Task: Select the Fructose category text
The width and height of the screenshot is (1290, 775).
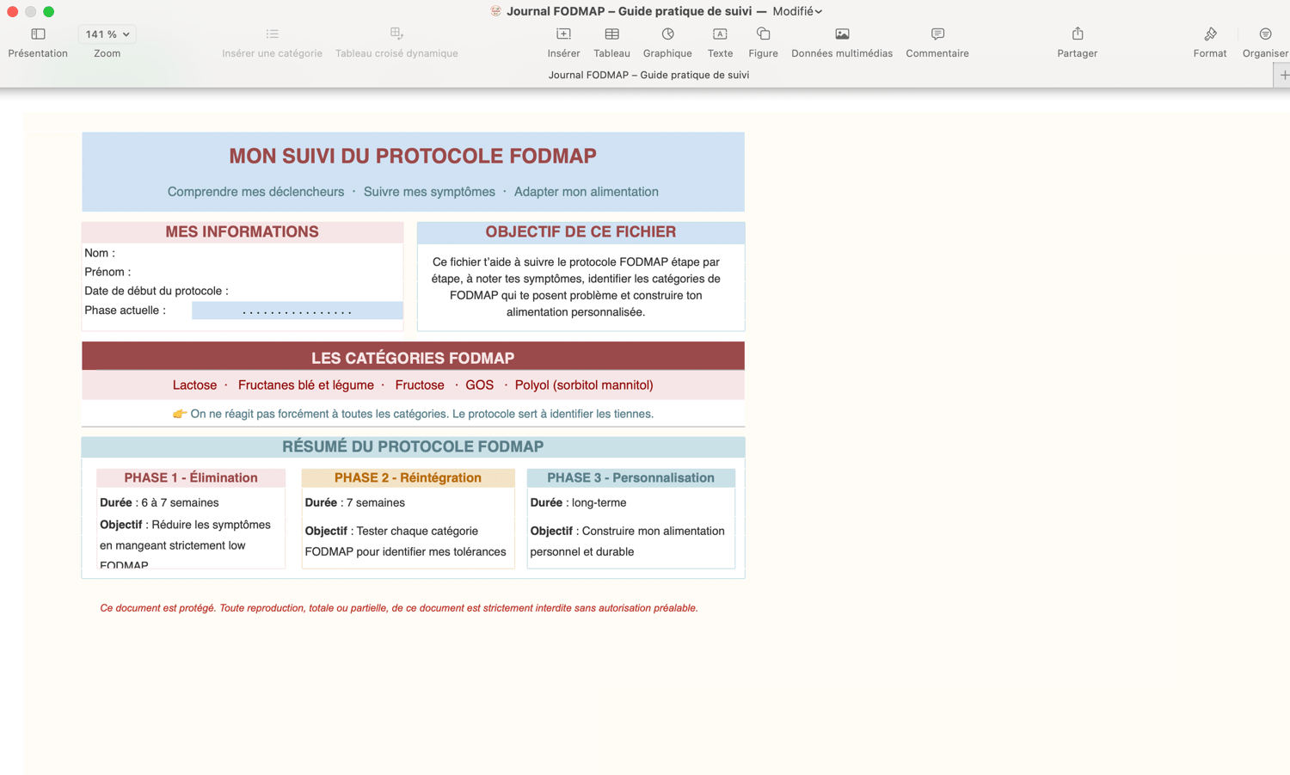Action: (x=420, y=385)
